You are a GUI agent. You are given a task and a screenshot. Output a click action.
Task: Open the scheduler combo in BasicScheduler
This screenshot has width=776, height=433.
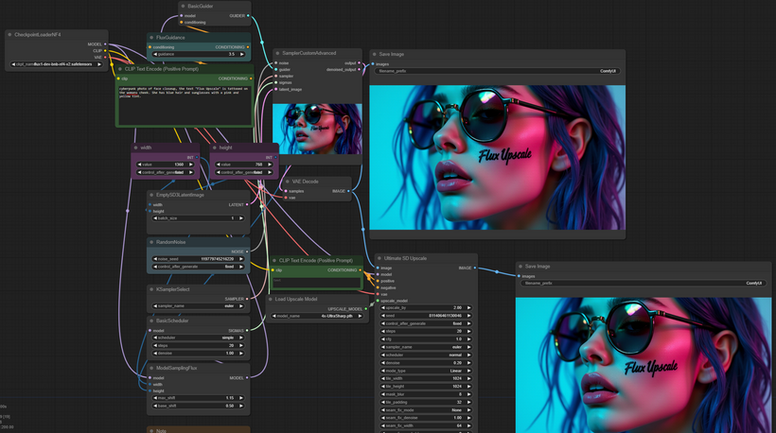pyautogui.click(x=199, y=338)
